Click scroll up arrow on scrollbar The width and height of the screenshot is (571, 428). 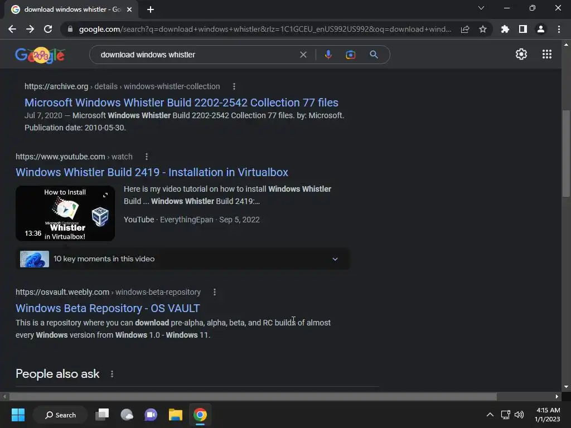coord(566,45)
